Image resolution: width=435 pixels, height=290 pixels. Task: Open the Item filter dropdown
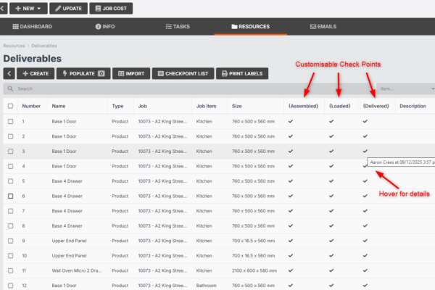tap(405, 88)
